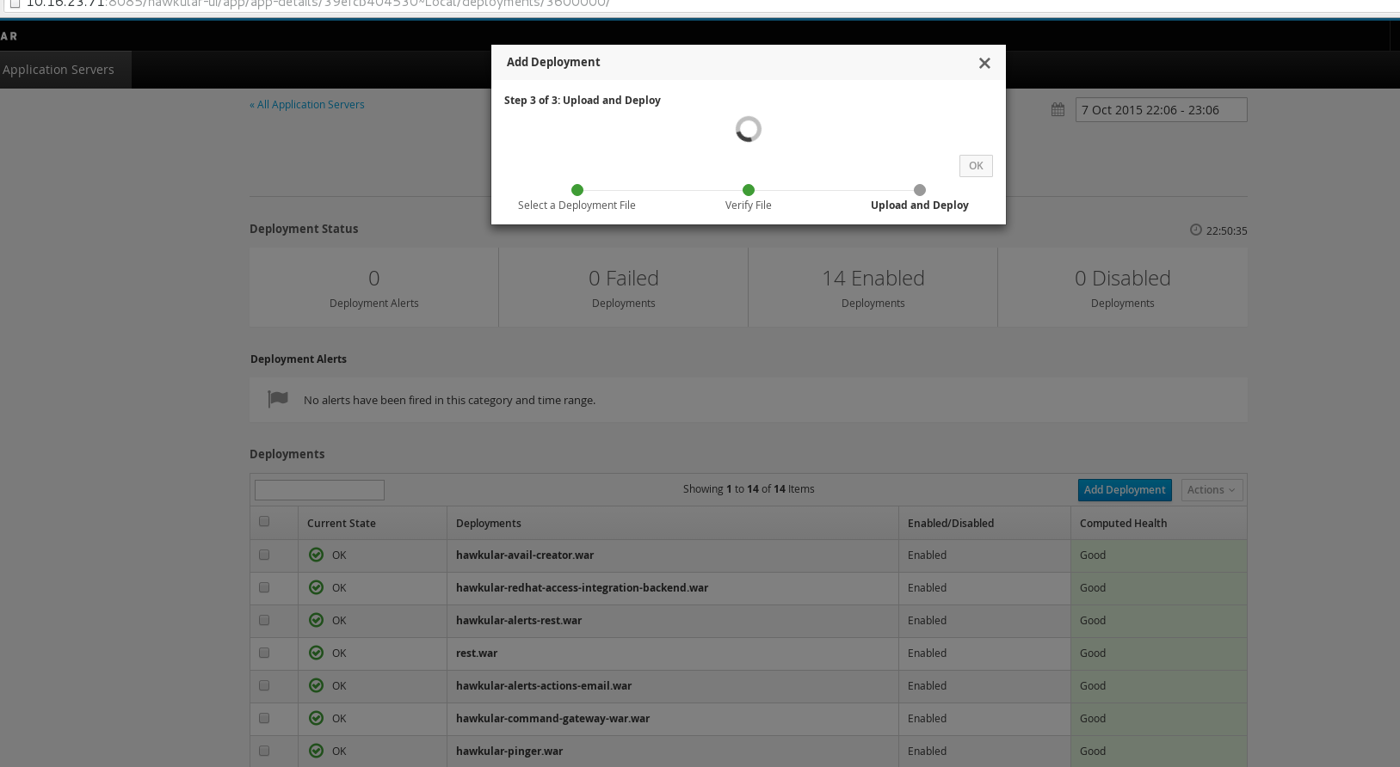Click the 0 Disabled Deployments card

(1123, 288)
